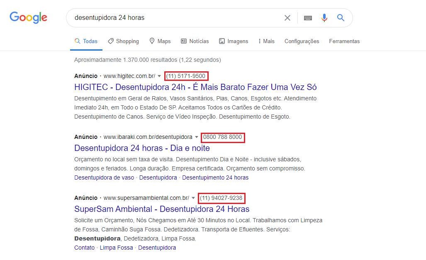Click the blue magnifier search button
426x260 pixels.
341,18
